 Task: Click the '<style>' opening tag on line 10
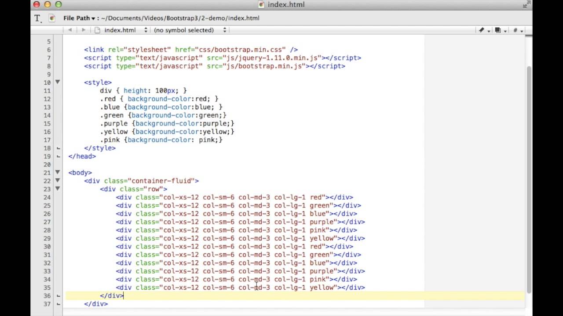(x=98, y=83)
